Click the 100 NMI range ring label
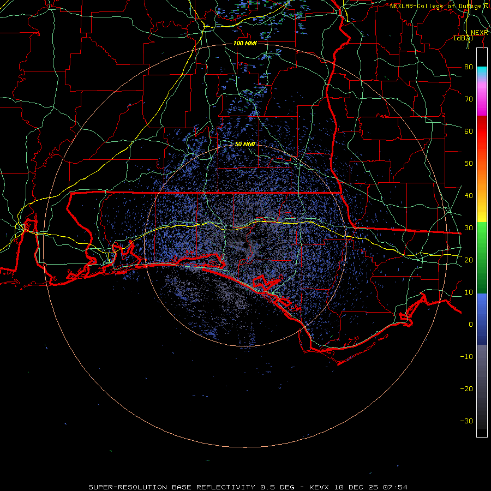Viewport: 491px width, 491px height. [x=245, y=43]
